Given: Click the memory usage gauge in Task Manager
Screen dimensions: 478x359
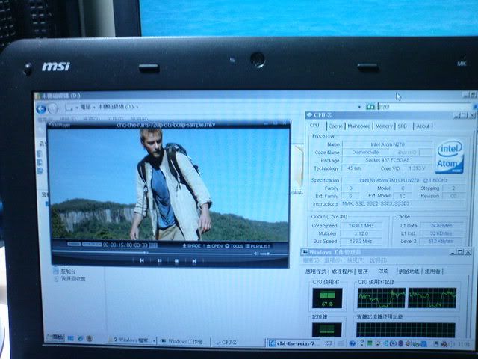Looking at the screenshot, I should click(327, 330).
